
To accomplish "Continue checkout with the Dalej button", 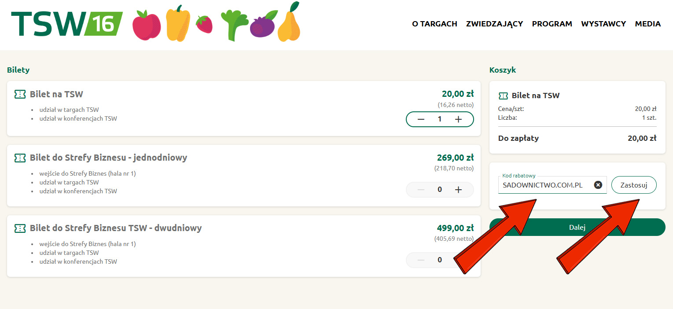I will point(577,227).
